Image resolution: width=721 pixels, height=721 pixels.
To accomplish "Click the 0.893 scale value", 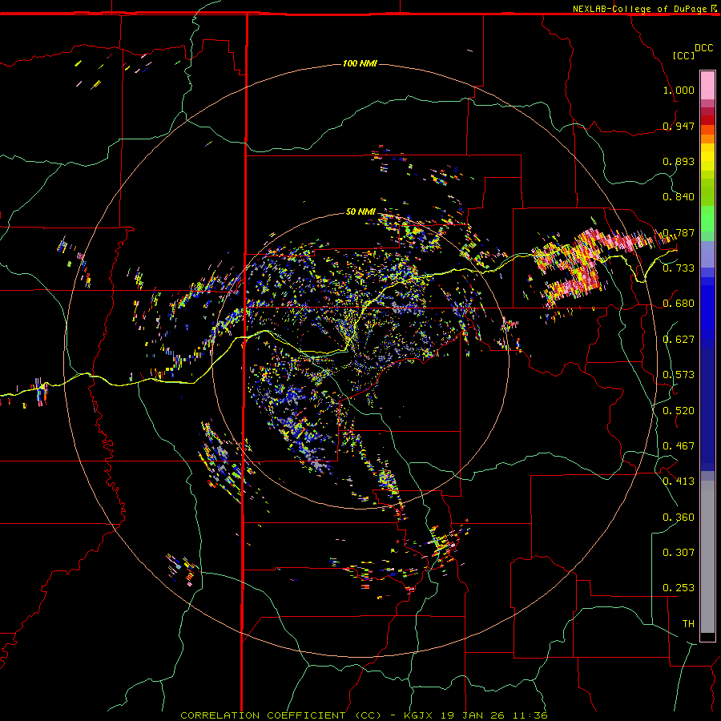I will pos(679,161).
